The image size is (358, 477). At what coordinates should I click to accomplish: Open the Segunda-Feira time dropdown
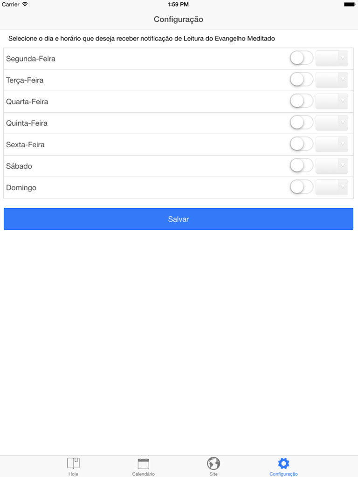(x=332, y=58)
